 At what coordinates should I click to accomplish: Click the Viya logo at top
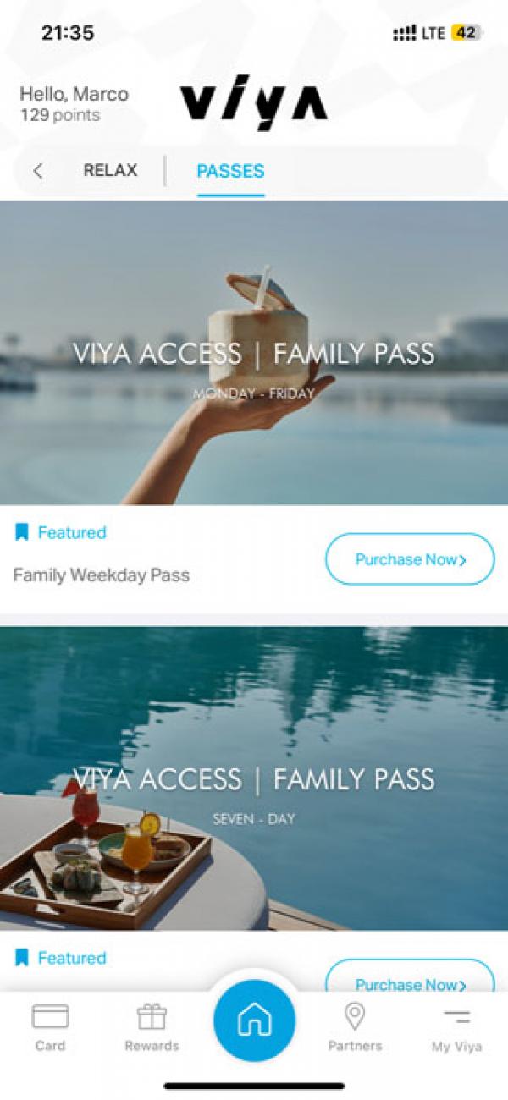pos(253,105)
